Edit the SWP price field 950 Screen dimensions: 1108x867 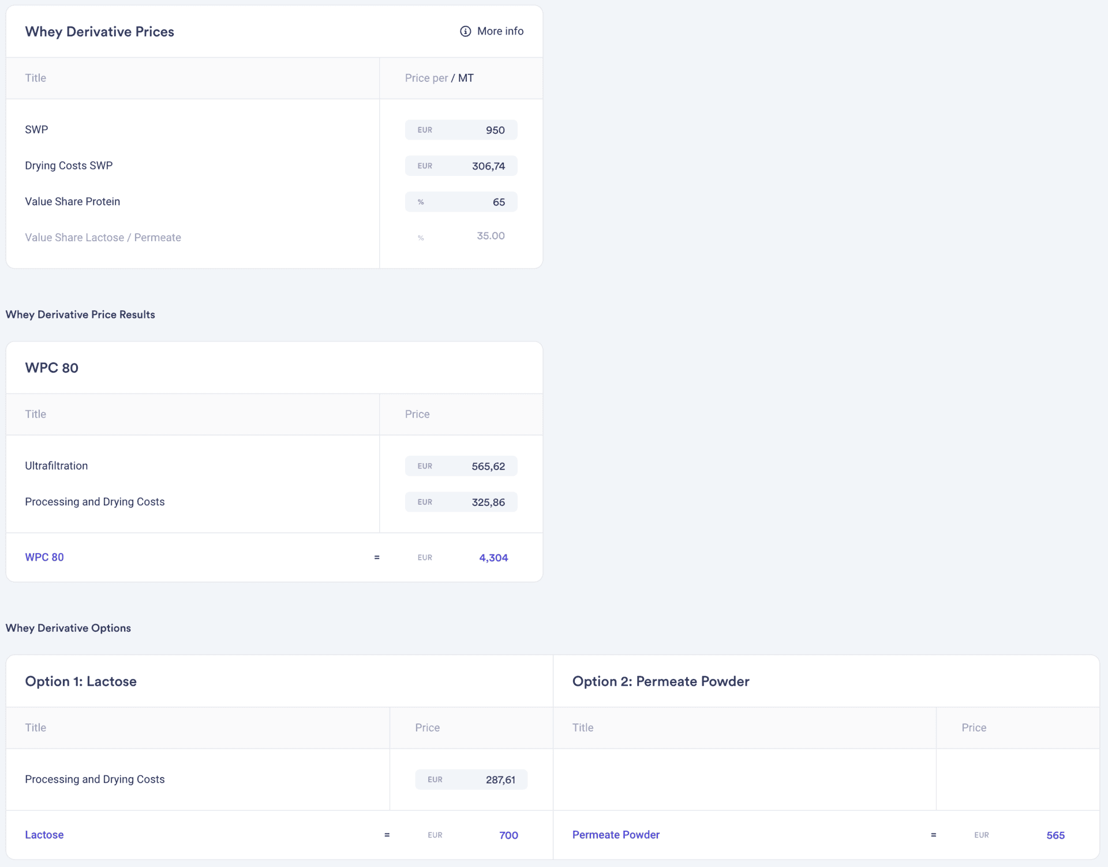pyautogui.click(x=461, y=130)
